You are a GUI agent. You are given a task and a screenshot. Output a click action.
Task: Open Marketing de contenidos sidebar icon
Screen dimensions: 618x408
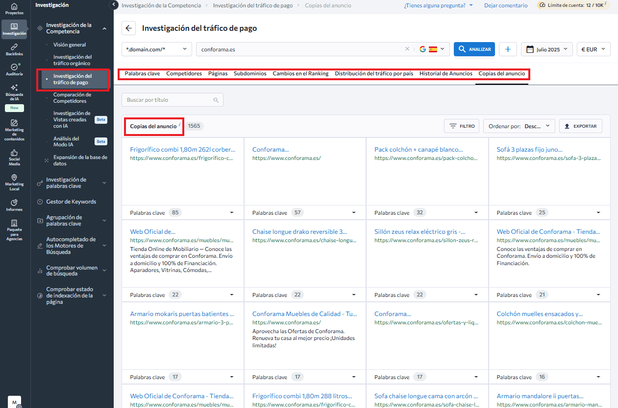coord(14,130)
